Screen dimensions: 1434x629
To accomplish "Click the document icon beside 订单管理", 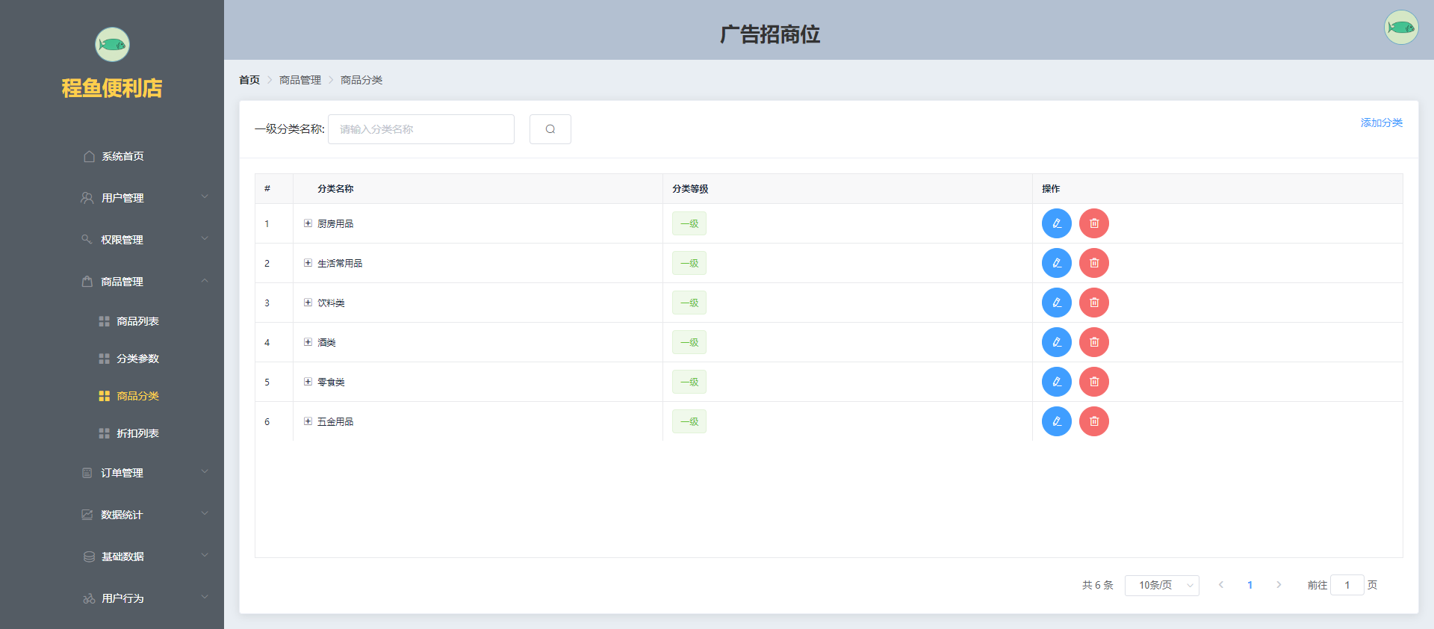I will pos(87,473).
